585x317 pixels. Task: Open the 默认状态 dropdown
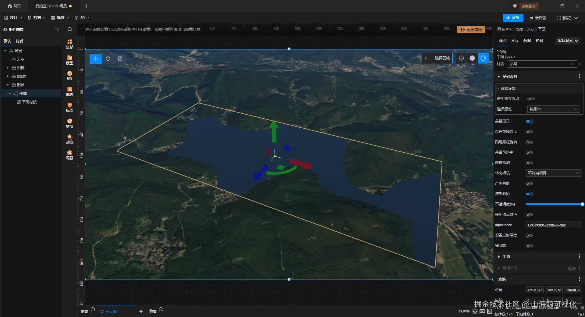click(x=568, y=41)
